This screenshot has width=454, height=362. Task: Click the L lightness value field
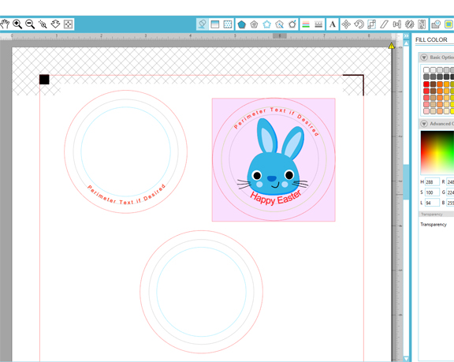pos(432,203)
